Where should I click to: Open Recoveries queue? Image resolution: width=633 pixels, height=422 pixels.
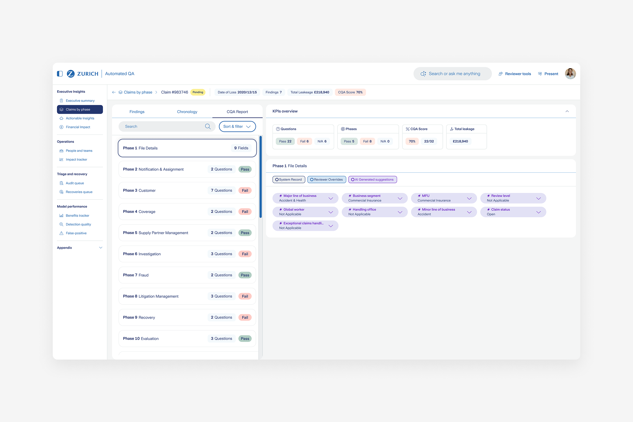tap(80, 192)
